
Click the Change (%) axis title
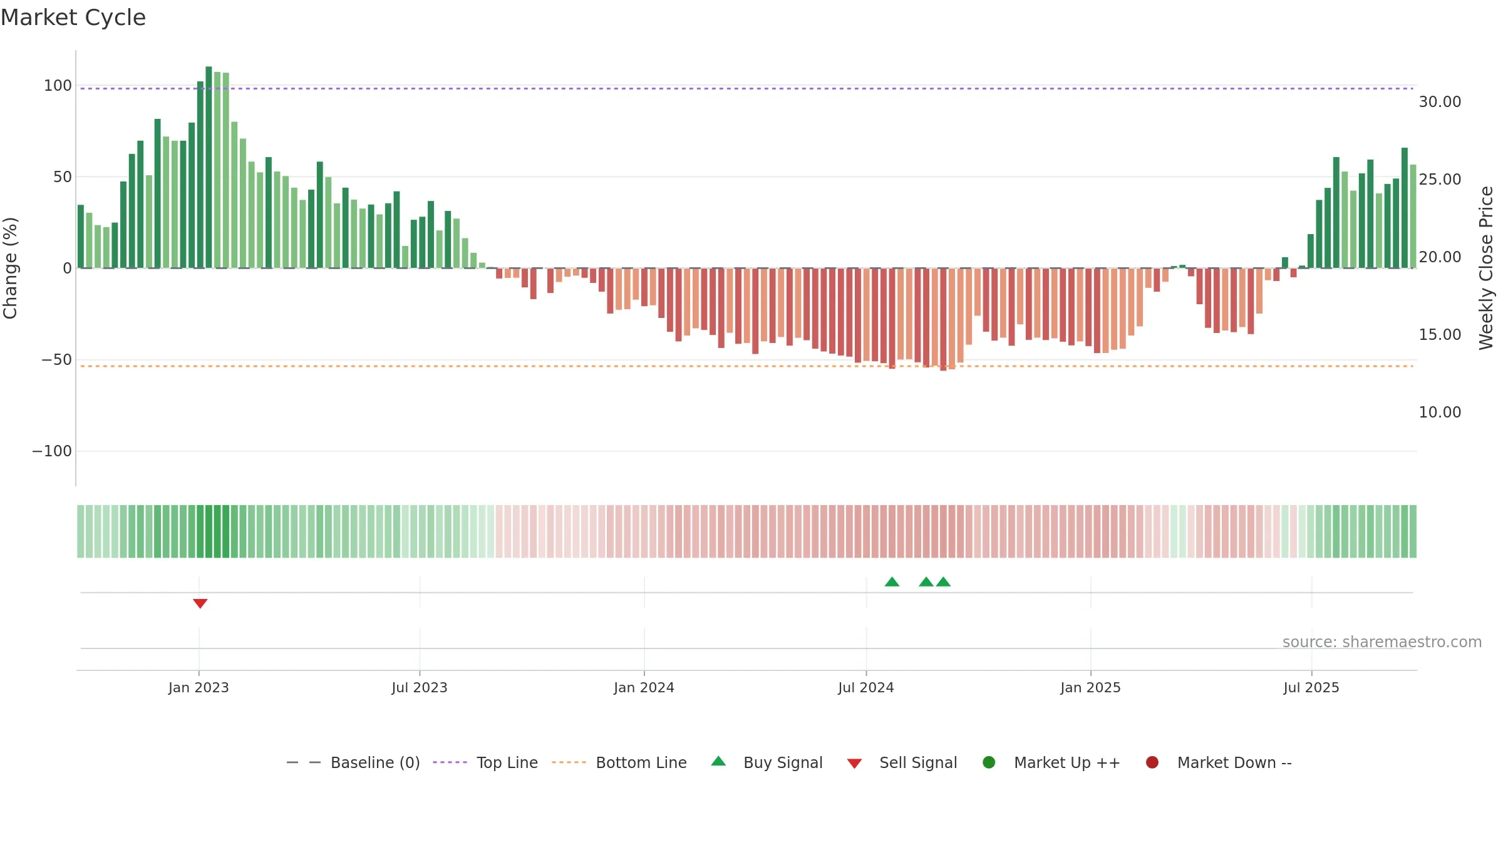[10, 268]
